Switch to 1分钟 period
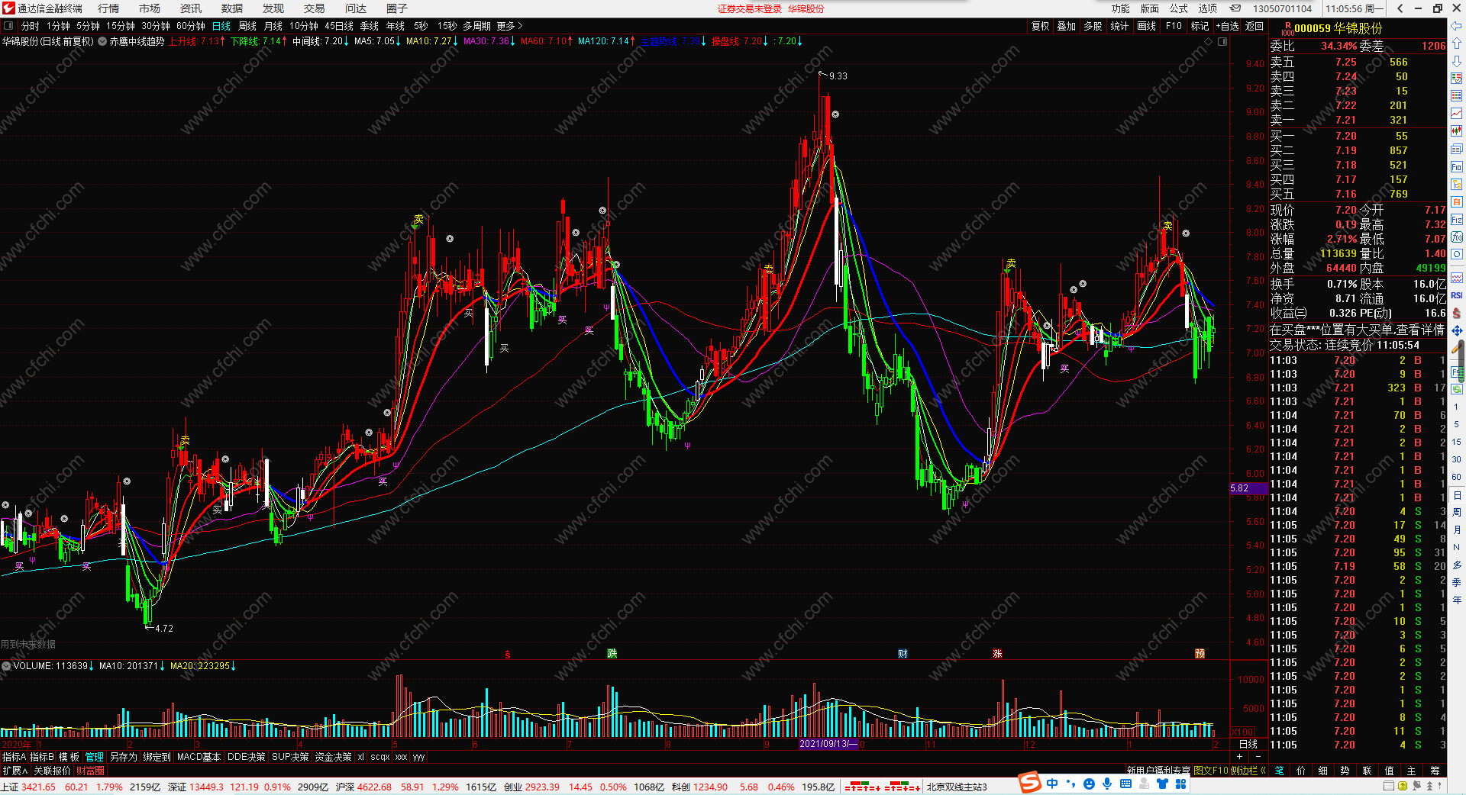 [x=58, y=26]
